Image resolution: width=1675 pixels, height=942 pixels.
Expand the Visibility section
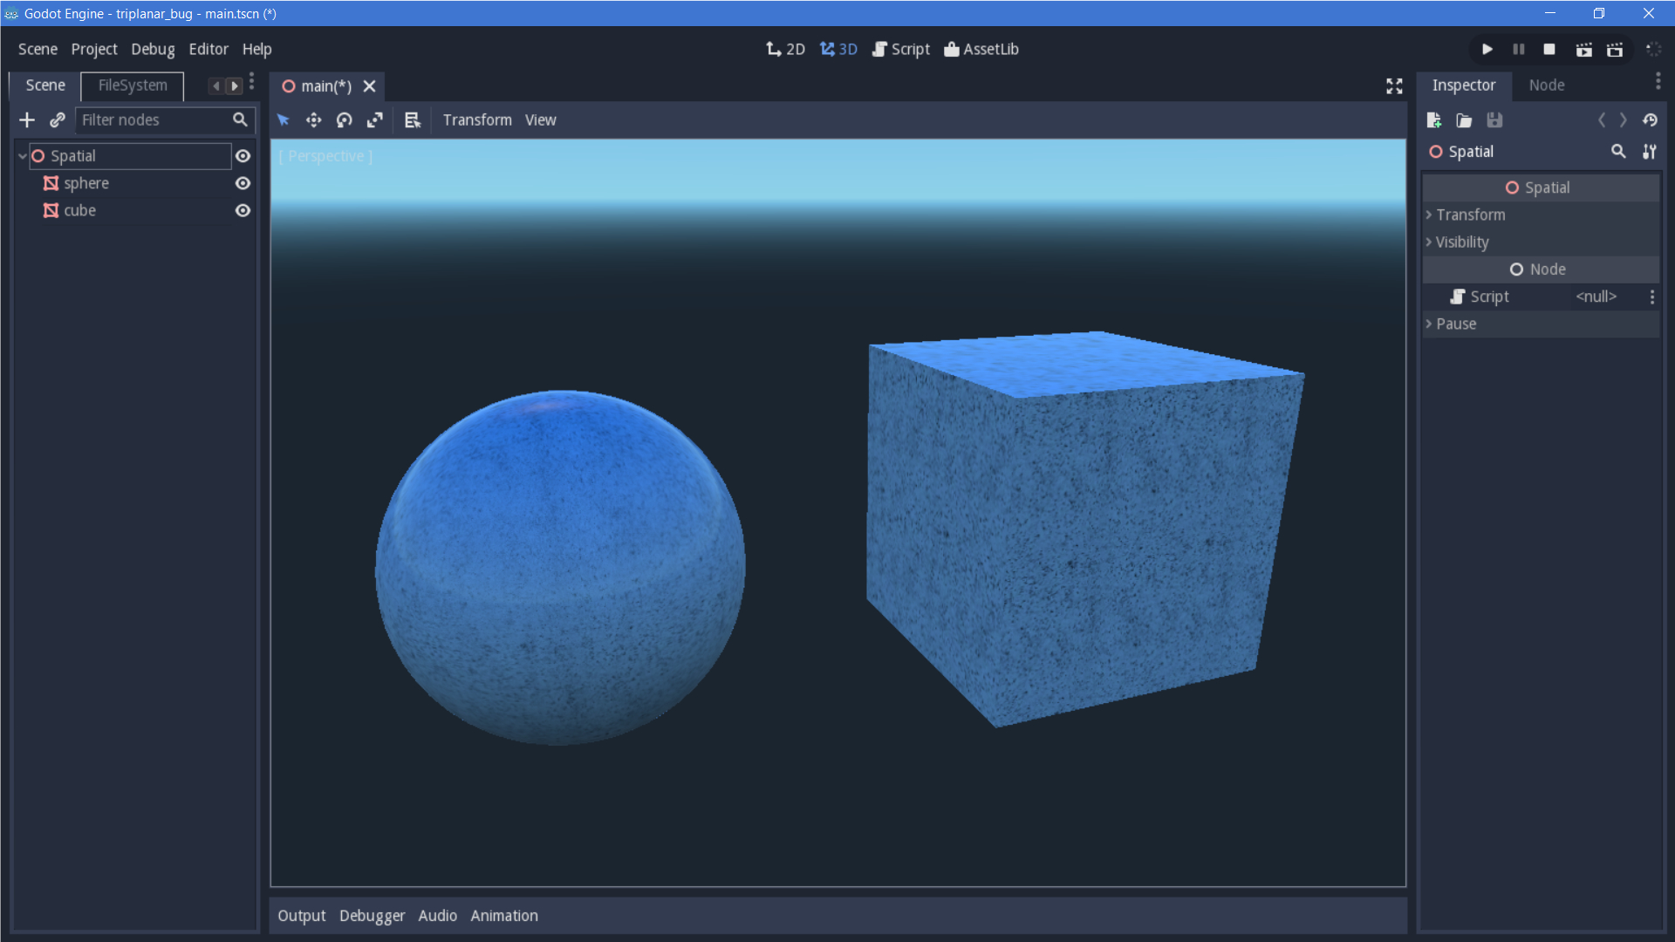click(x=1462, y=242)
